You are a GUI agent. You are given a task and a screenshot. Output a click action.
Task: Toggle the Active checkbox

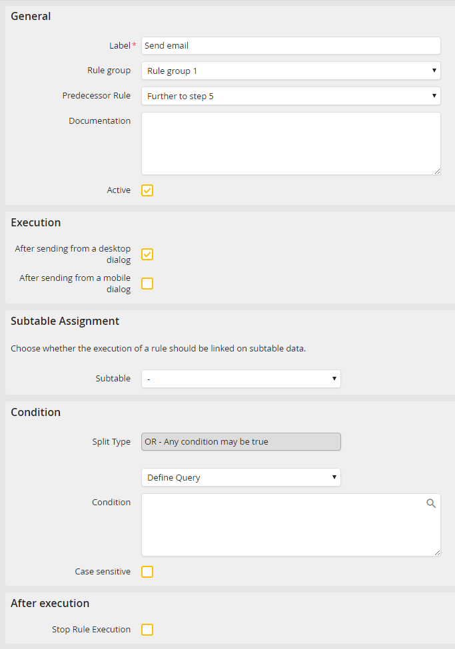[147, 190]
